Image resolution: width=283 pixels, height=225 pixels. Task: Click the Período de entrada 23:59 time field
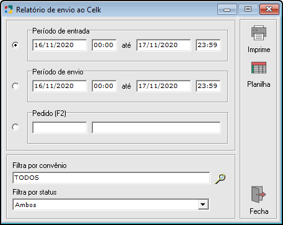click(x=208, y=45)
